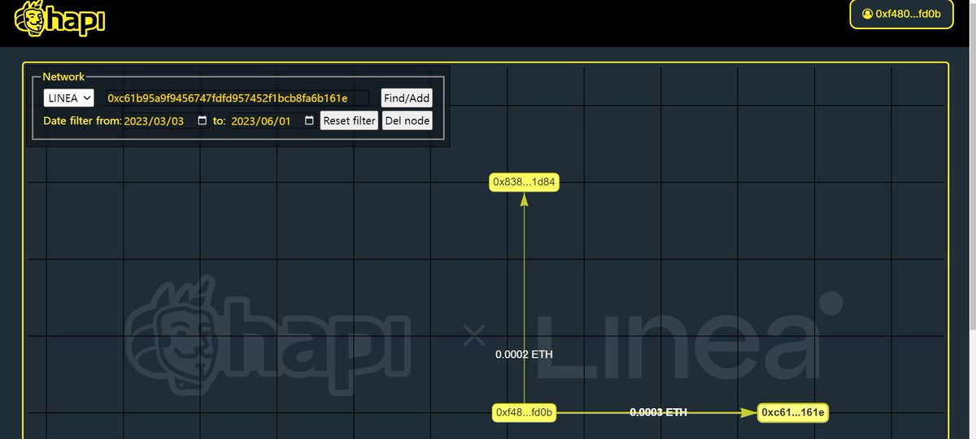
Task: Select the 0xc61...161e graph node
Action: click(x=793, y=413)
